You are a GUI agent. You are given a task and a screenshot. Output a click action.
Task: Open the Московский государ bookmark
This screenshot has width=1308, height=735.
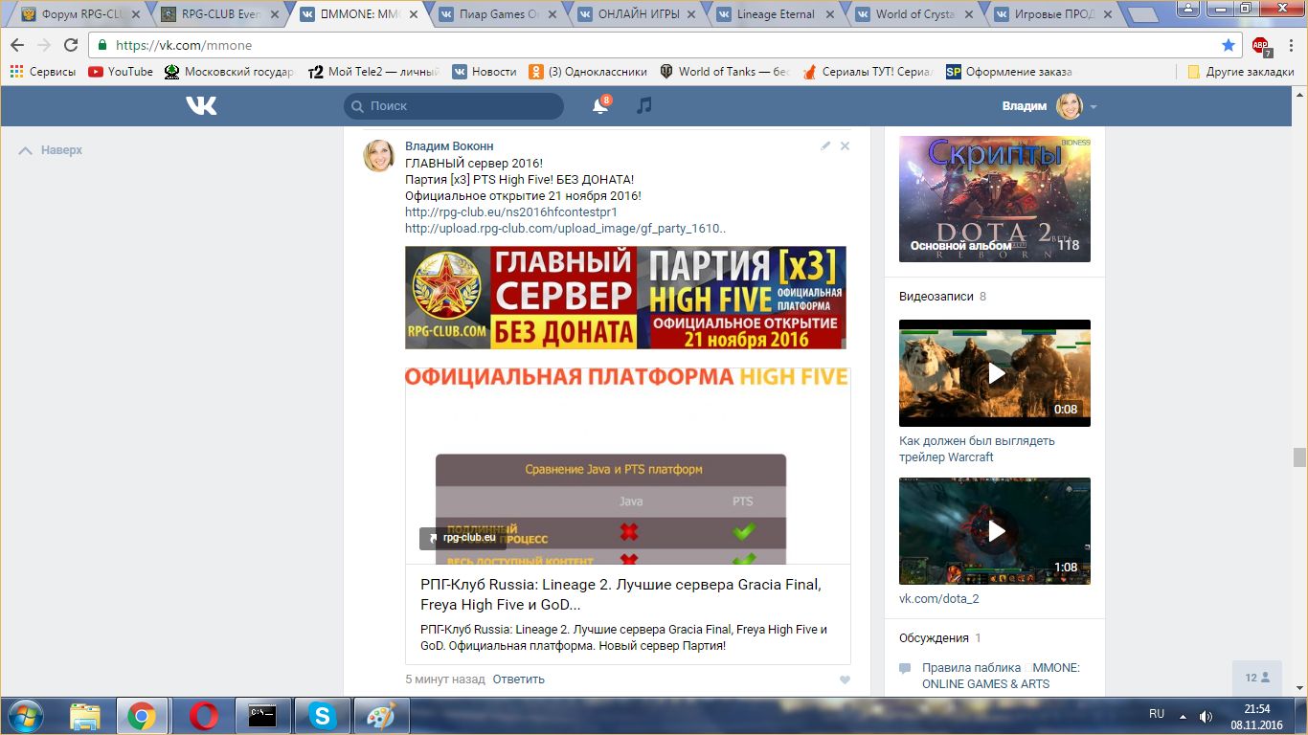click(230, 72)
